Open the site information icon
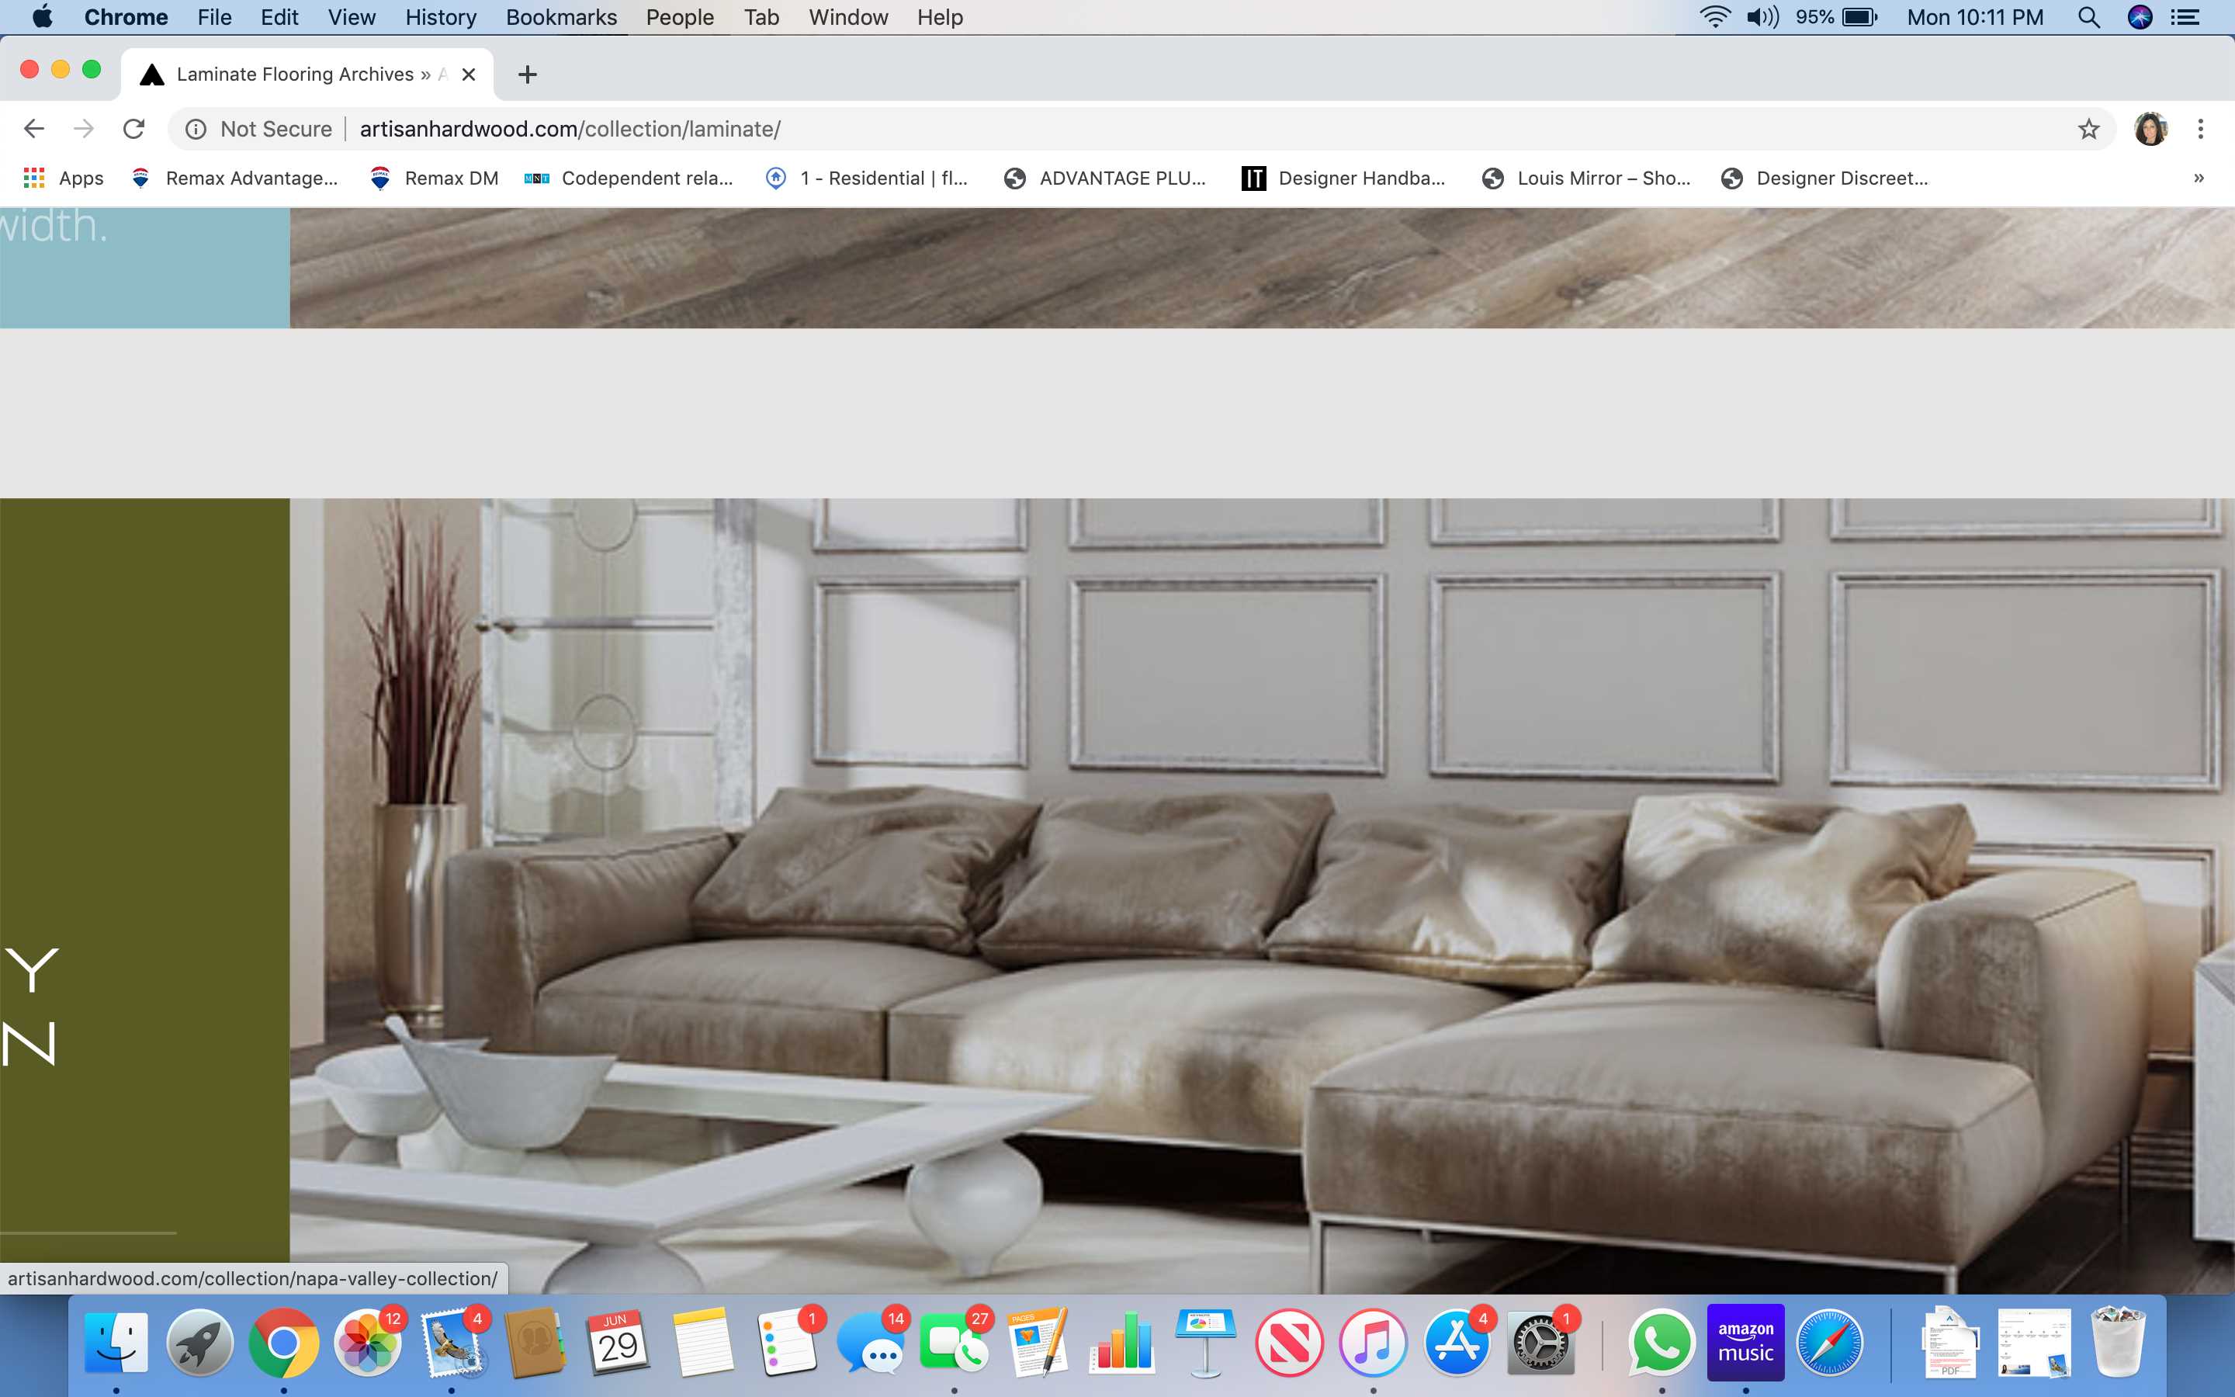Viewport: 2235px width, 1397px height. (x=196, y=128)
